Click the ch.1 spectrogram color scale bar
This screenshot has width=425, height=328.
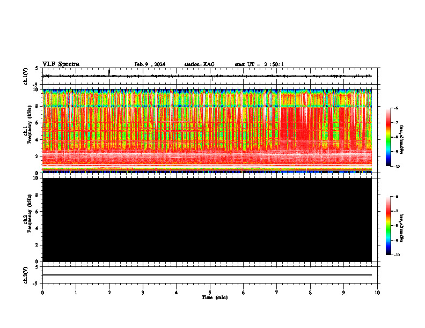(x=388, y=137)
